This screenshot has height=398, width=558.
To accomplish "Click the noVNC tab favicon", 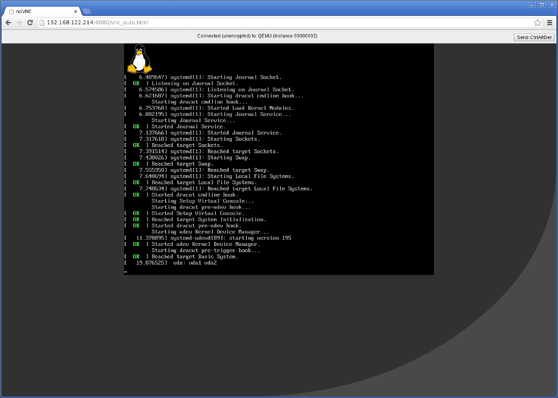I will click(x=11, y=11).
